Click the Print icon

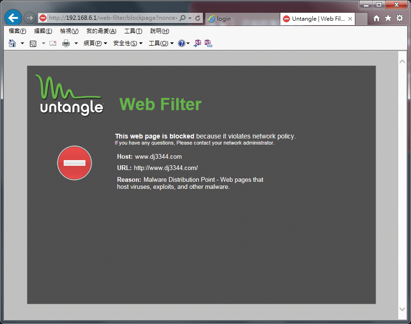click(x=66, y=43)
